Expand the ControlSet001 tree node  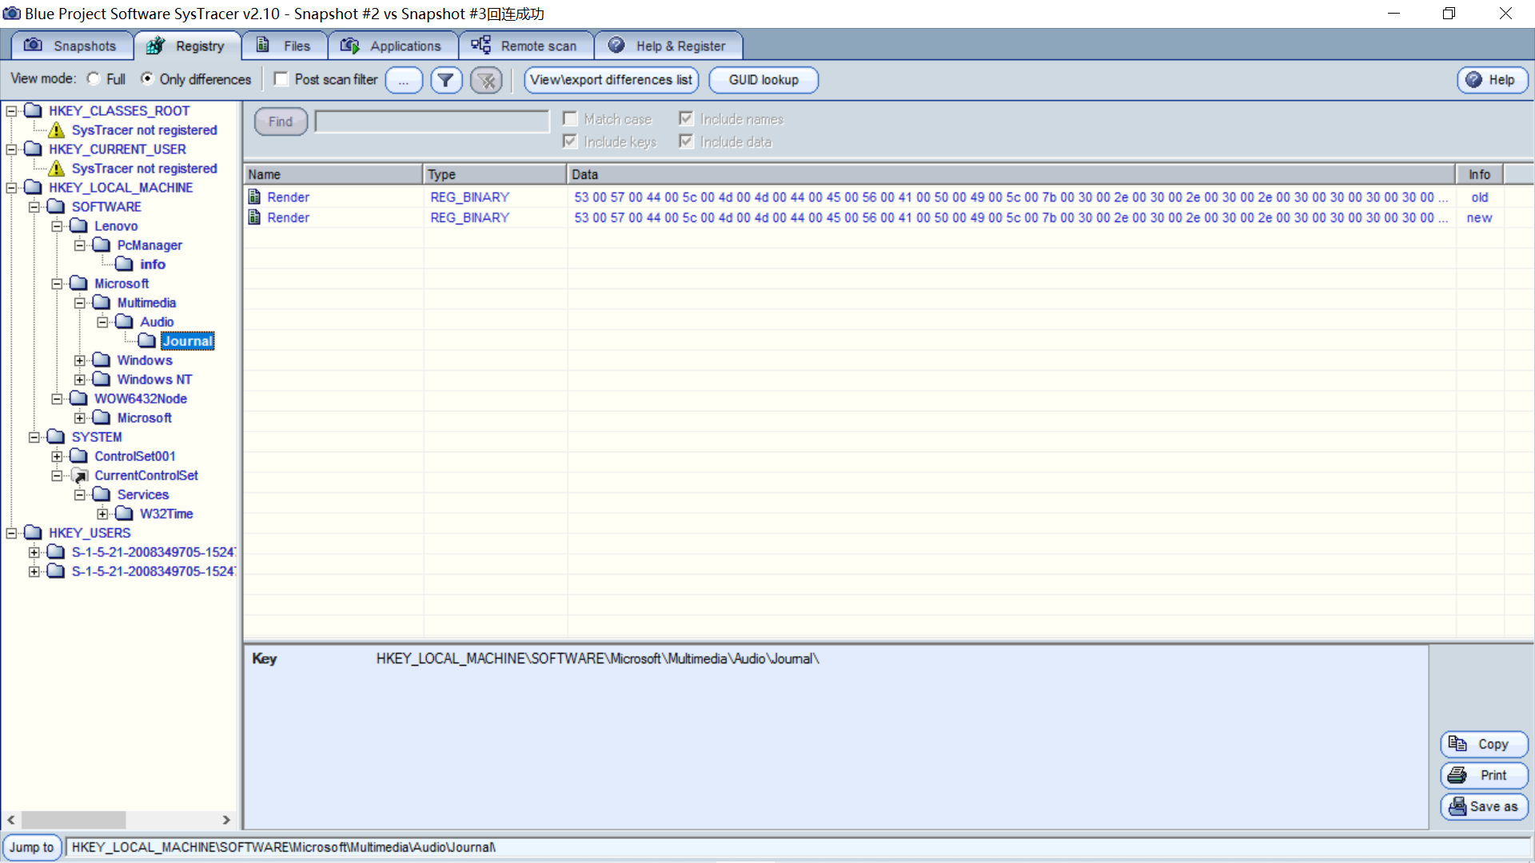(57, 456)
